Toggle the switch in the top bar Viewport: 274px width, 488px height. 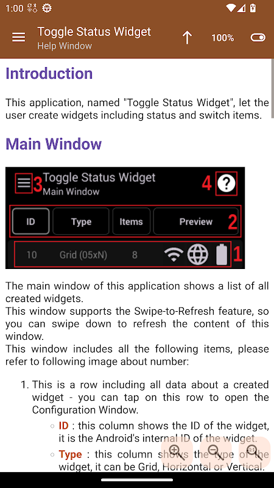pos(258,38)
